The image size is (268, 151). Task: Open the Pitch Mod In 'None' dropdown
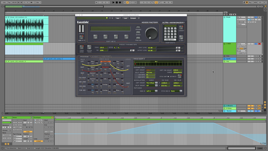[x=181, y=91]
